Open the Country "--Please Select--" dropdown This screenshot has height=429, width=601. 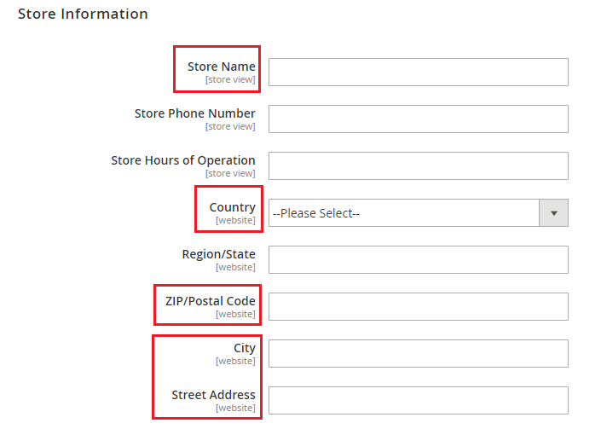(404, 213)
